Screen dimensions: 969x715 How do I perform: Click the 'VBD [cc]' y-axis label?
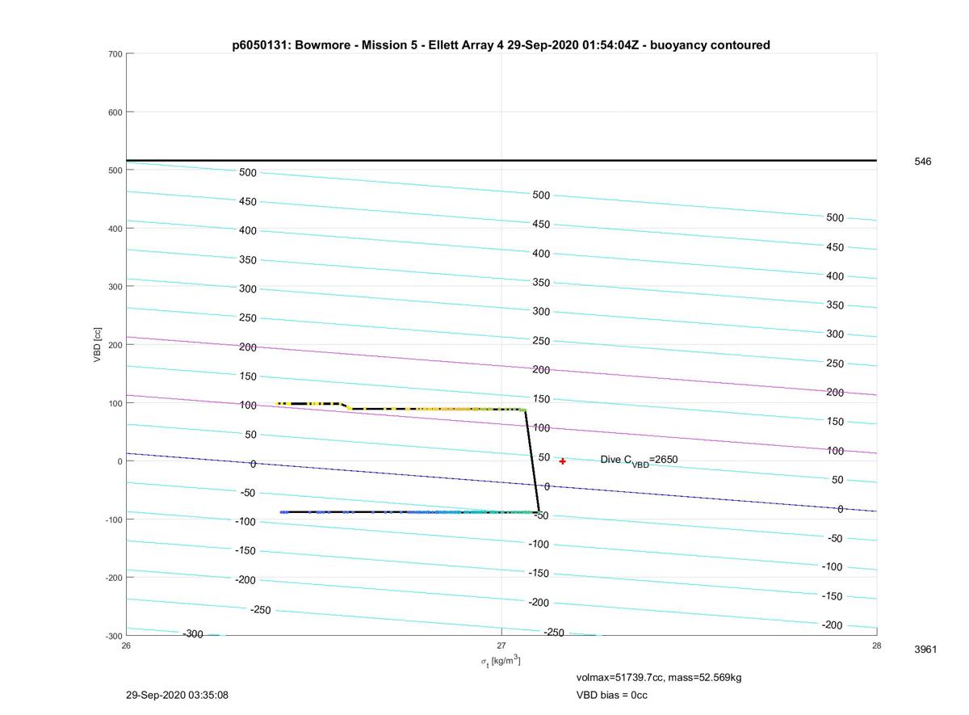[98, 344]
